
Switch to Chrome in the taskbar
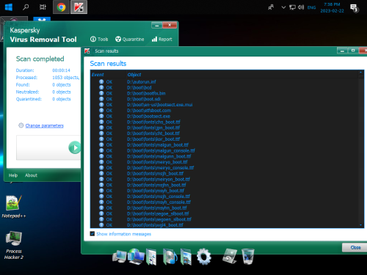pyautogui.click(x=61, y=7)
